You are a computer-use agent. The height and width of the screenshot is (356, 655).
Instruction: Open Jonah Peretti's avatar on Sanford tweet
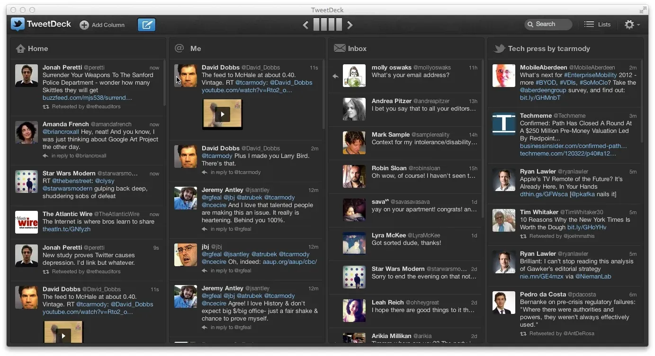coord(27,76)
